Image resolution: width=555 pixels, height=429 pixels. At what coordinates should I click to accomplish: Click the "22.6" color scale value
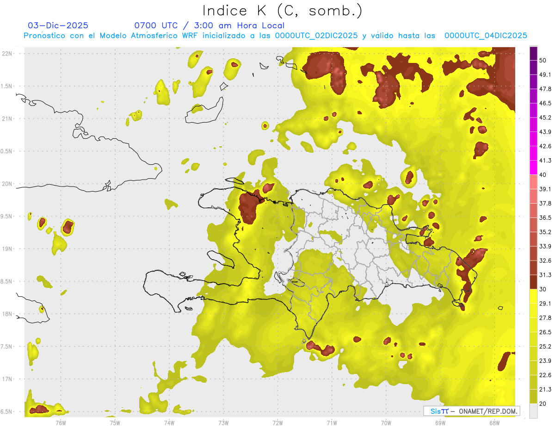coord(546,375)
